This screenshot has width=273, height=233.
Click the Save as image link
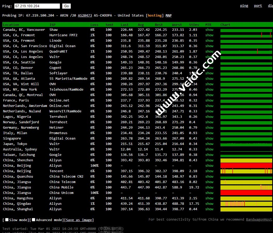(x=79, y=220)
